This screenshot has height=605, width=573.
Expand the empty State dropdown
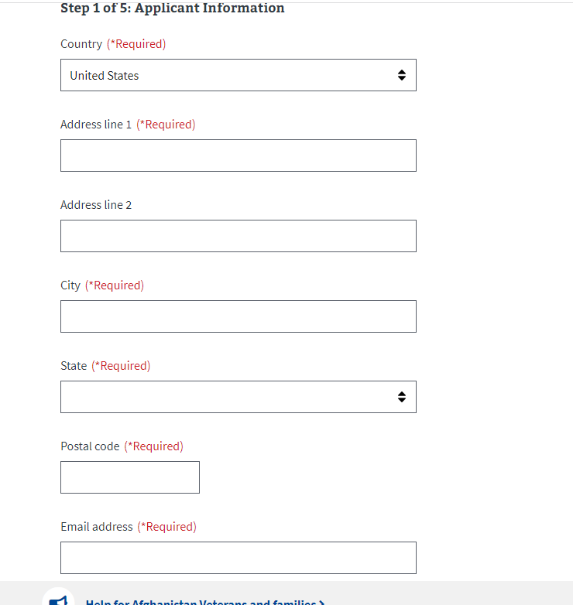tap(238, 397)
